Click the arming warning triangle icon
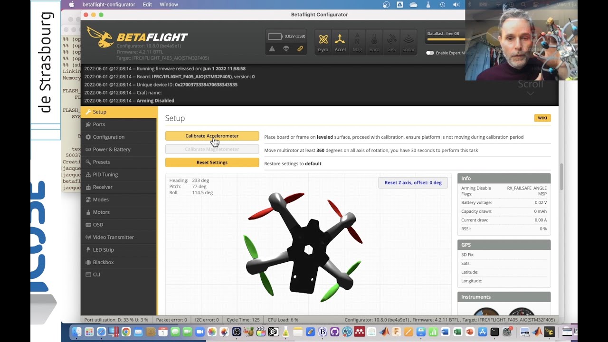Image resolution: width=608 pixels, height=342 pixels. click(x=272, y=49)
